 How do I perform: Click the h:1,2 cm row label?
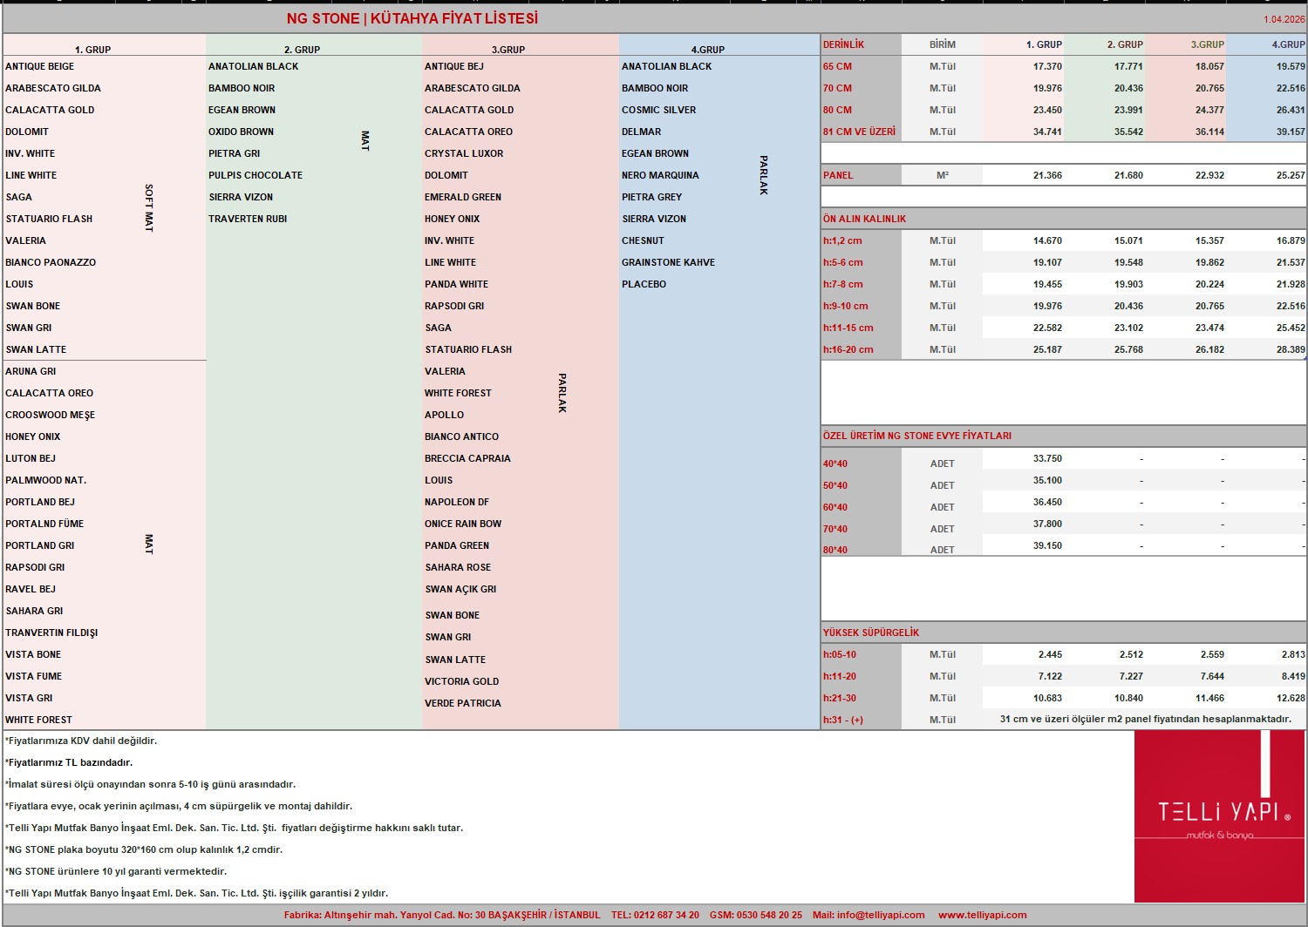click(x=842, y=240)
